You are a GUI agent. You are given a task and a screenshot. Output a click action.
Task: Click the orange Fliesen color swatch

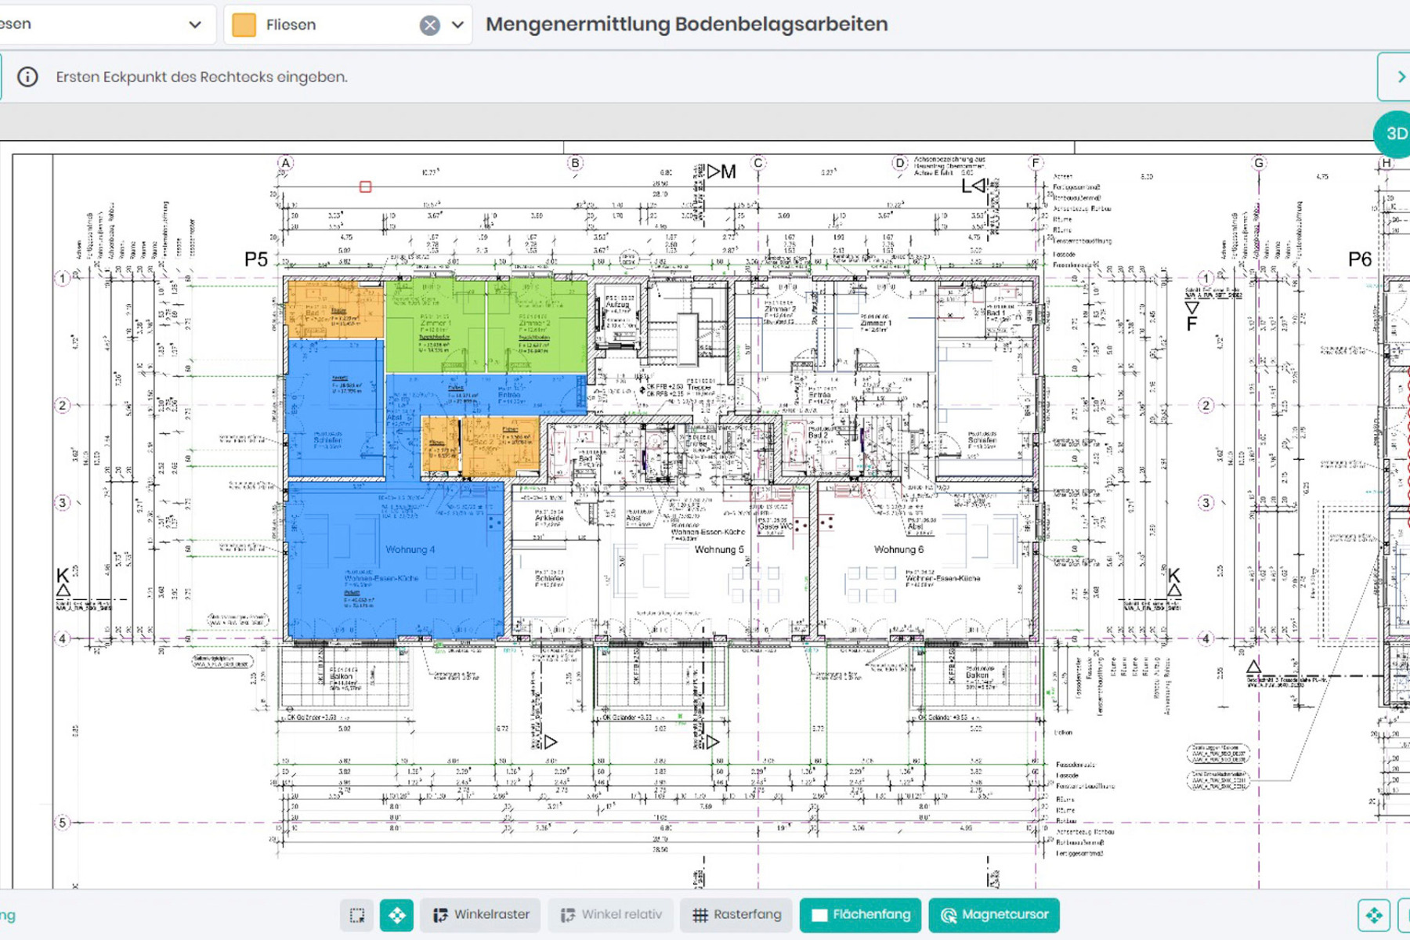click(x=244, y=24)
